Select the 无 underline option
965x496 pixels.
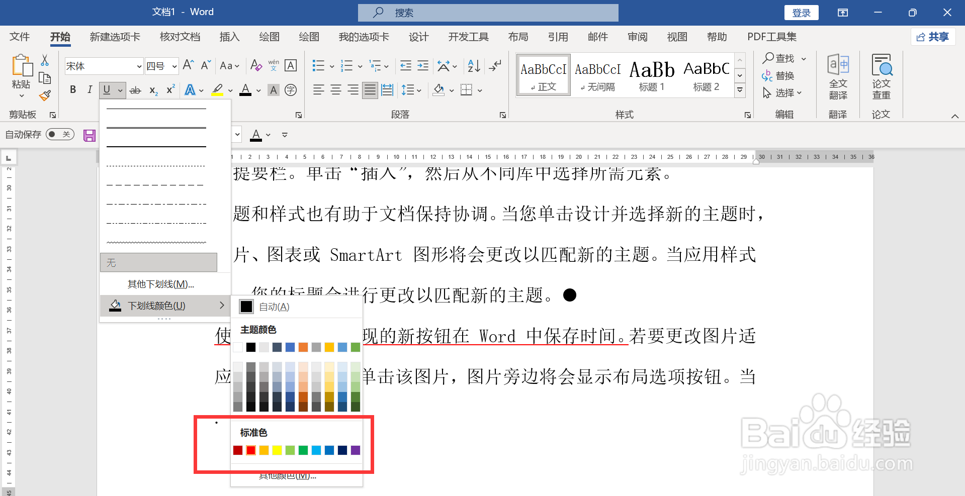point(158,262)
